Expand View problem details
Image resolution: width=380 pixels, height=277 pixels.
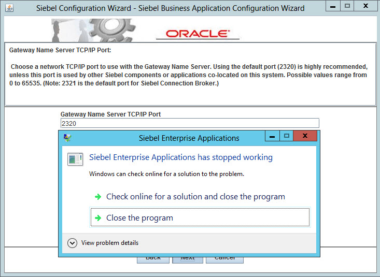pos(103,243)
